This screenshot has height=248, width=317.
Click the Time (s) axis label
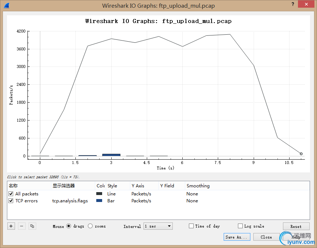click(165, 168)
